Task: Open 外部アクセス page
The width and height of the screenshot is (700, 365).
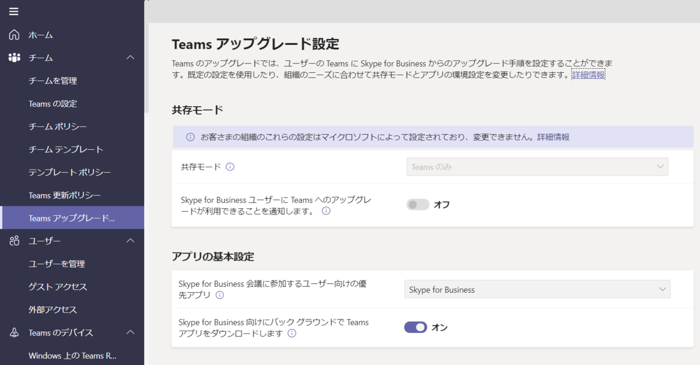Action: 52,310
